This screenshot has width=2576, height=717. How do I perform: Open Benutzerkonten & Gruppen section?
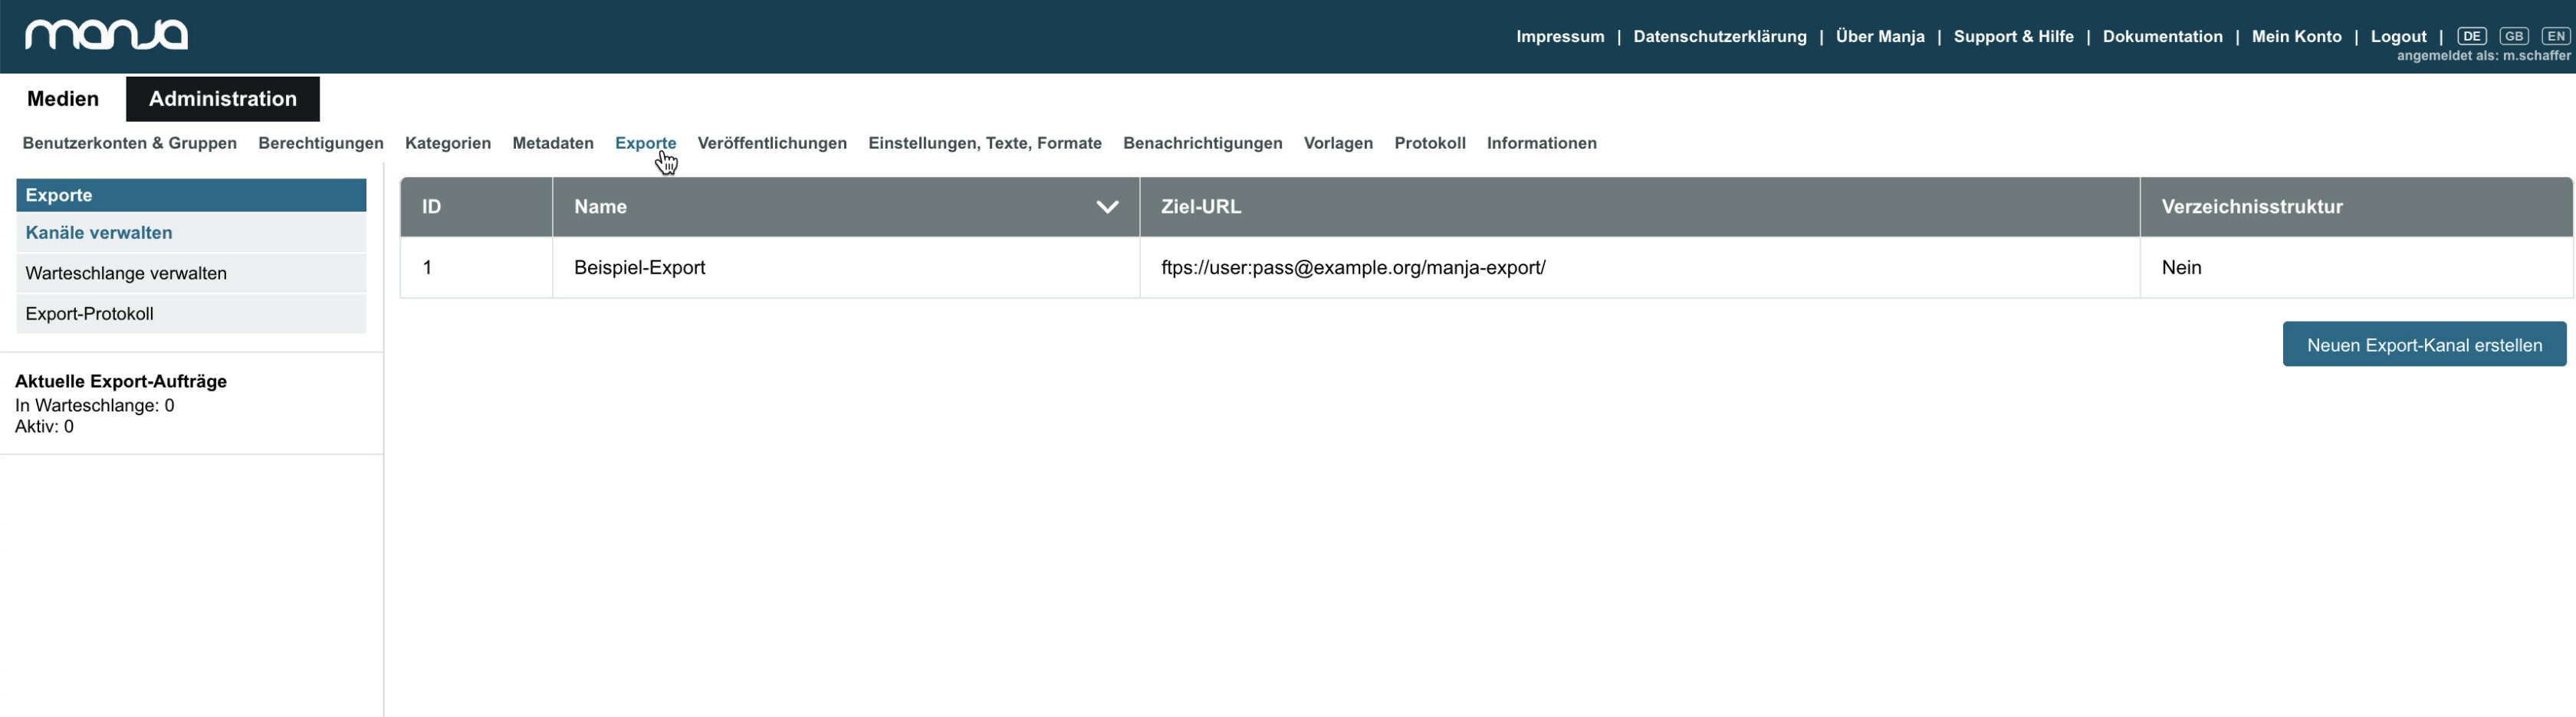coord(130,142)
